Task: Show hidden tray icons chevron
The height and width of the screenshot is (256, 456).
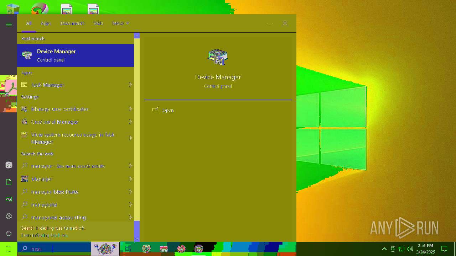Action: [384, 249]
